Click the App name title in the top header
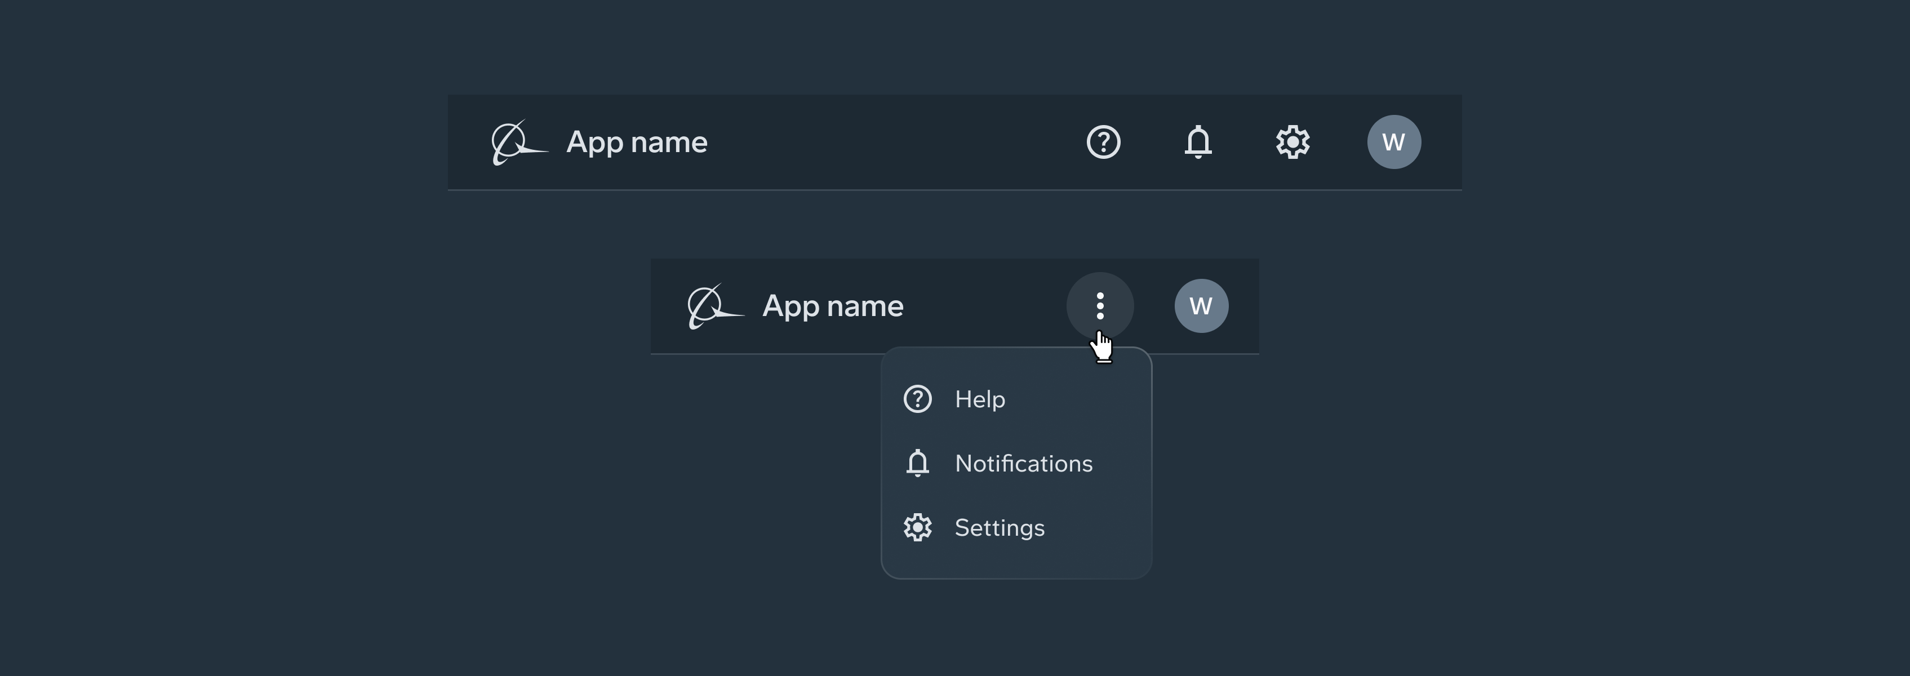The image size is (1910, 676). tap(637, 141)
